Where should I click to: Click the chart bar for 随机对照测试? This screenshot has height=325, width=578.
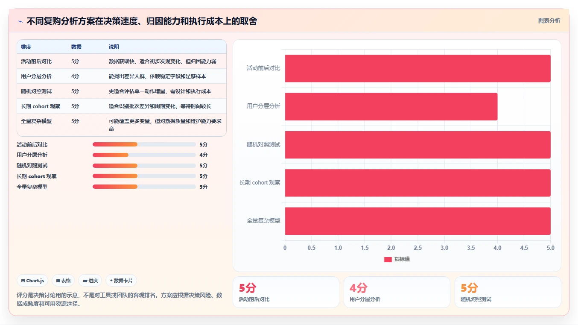418,145
